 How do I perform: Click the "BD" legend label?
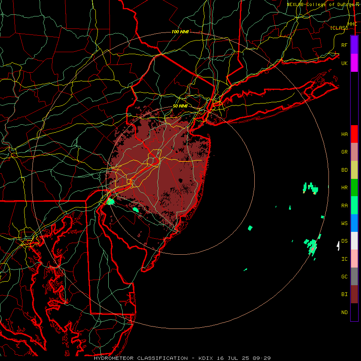[x=344, y=170]
